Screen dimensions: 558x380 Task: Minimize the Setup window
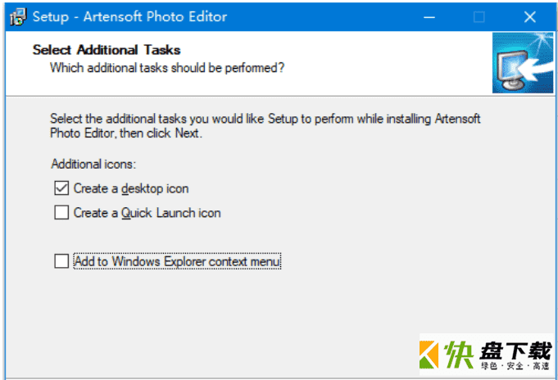[x=429, y=16]
